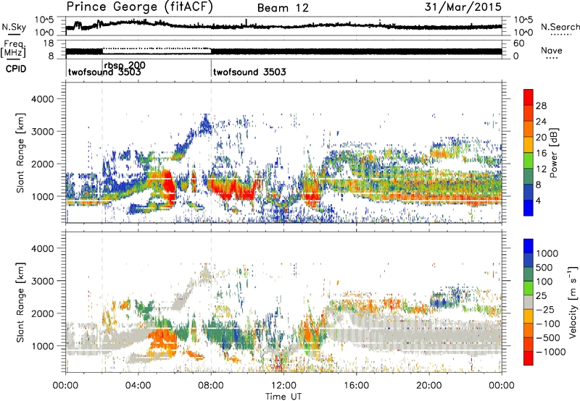This screenshot has height=401, width=580.
Task: Click the 'Velocity [m s-1]' color bar label
Action: pos(573,302)
